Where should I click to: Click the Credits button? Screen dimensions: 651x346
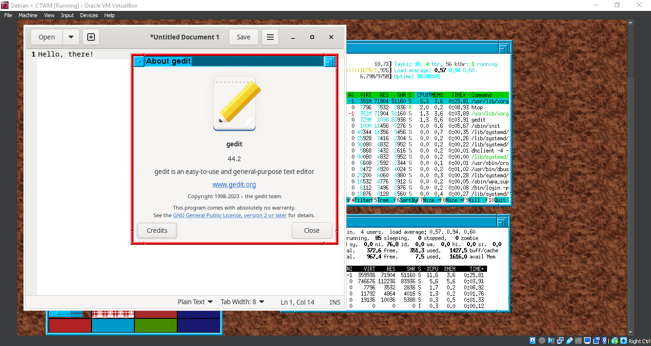157,230
